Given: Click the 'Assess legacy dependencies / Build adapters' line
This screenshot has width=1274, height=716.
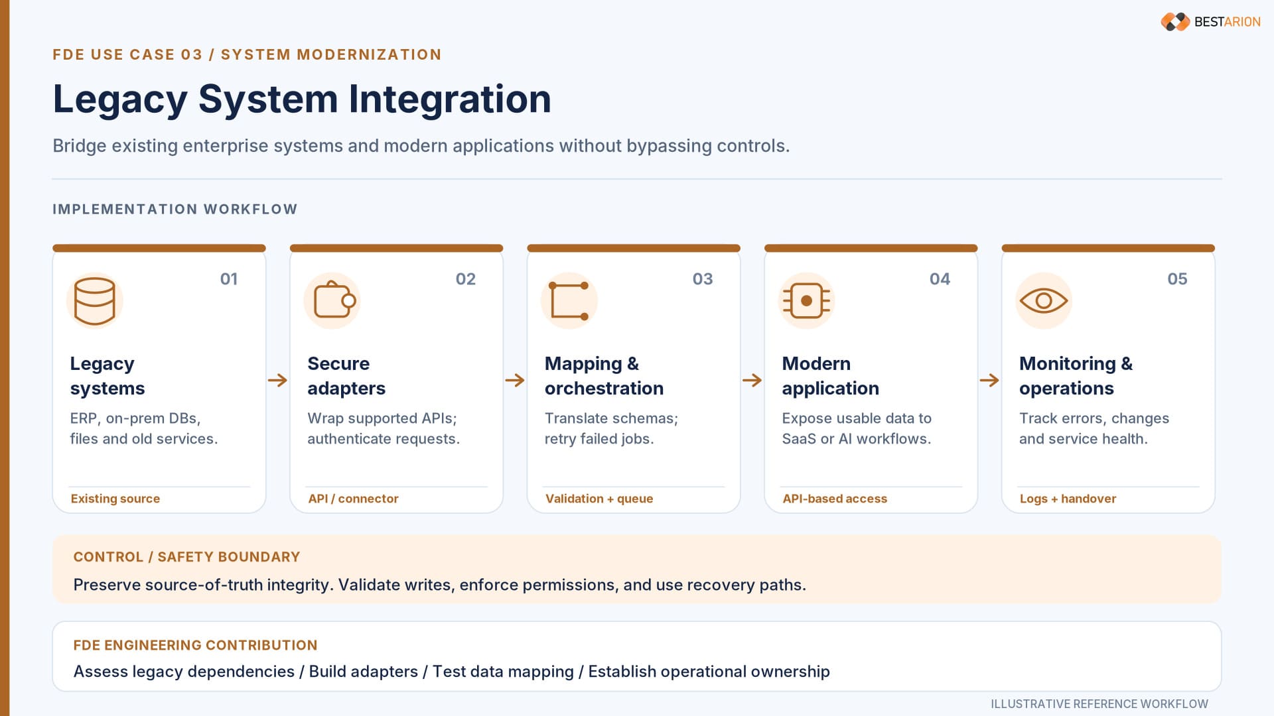Looking at the screenshot, I should 451,672.
